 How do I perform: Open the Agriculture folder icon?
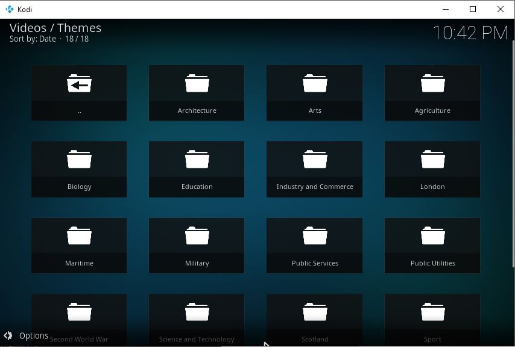pyautogui.click(x=432, y=84)
